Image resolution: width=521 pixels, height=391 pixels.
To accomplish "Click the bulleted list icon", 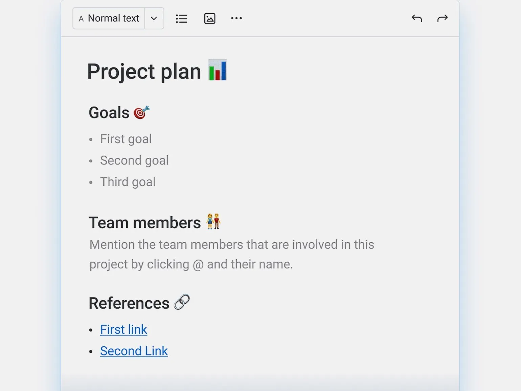I will (181, 19).
